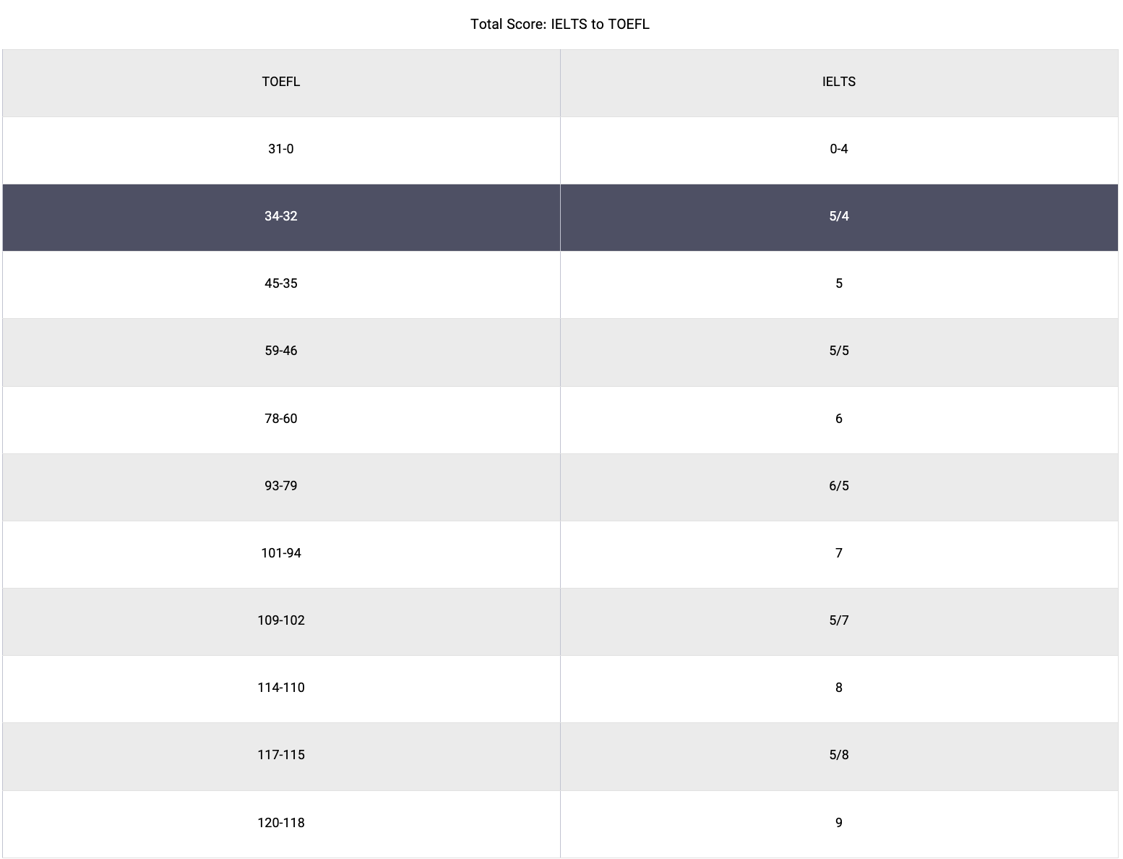
Task: Select the IELTS column header
Action: pos(838,82)
